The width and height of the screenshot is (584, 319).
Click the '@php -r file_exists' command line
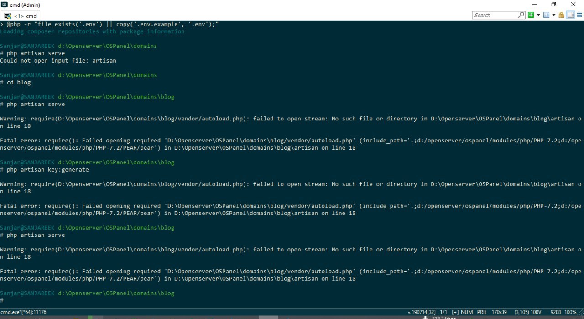109,24
